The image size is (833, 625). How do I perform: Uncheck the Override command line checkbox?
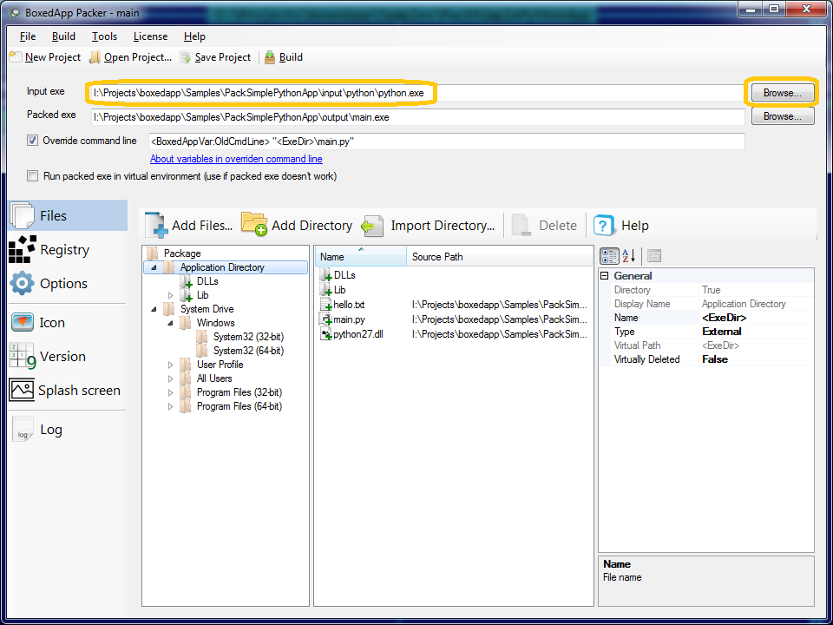tap(33, 141)
